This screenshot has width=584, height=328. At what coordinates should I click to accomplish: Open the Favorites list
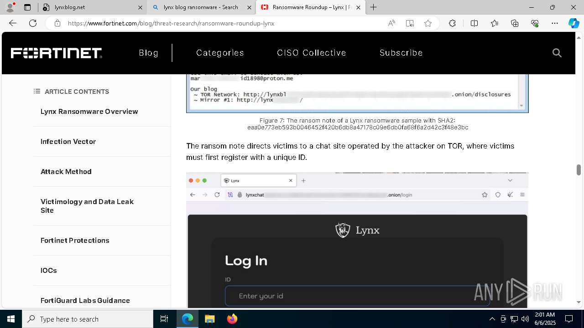click(x=495, y=23)
